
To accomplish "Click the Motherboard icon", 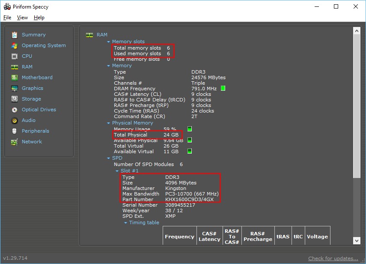I will 15,78.
